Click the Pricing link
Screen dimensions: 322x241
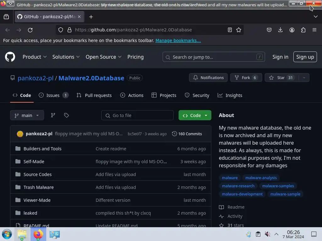(135, 57)
